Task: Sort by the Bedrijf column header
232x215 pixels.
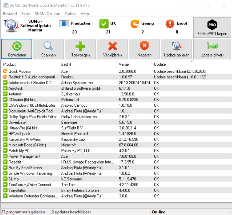Action: tap(88, 64)
